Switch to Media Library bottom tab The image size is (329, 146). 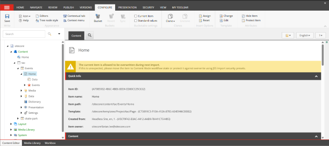coord(32,143)
